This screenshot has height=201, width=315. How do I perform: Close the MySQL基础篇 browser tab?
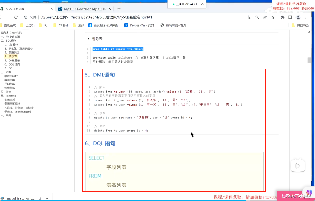pos(52,9)
